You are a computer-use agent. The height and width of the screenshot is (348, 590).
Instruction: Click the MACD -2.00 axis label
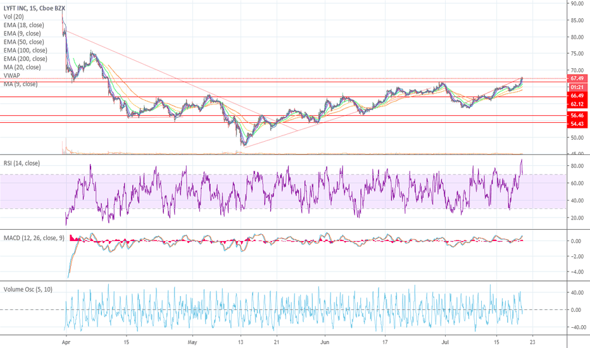576,257
